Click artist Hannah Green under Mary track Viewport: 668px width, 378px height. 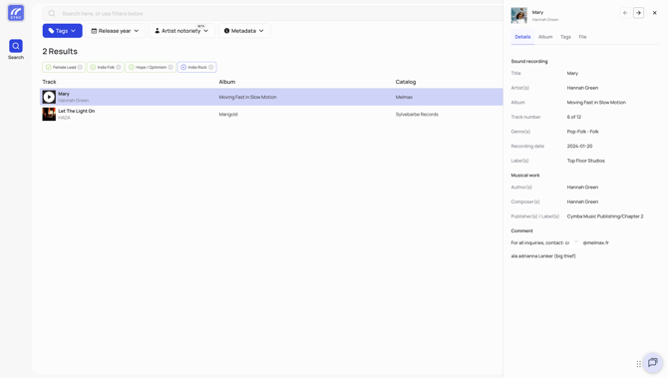coord(73,101)
